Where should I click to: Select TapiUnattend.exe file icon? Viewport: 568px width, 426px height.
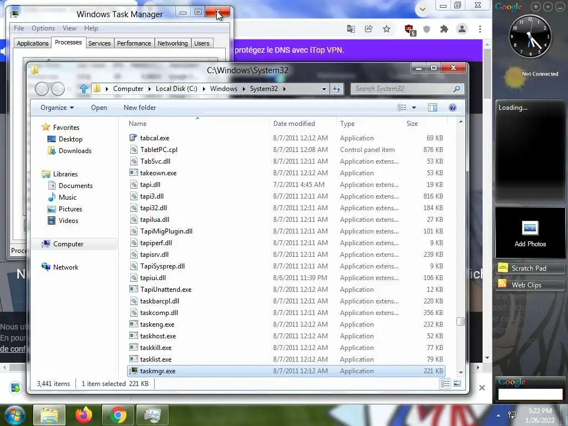point(133,289)
